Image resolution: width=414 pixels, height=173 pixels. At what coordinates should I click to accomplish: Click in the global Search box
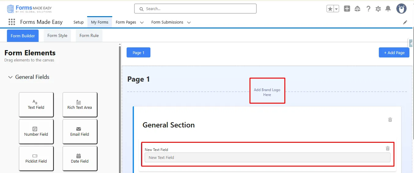tap(195, 9)
